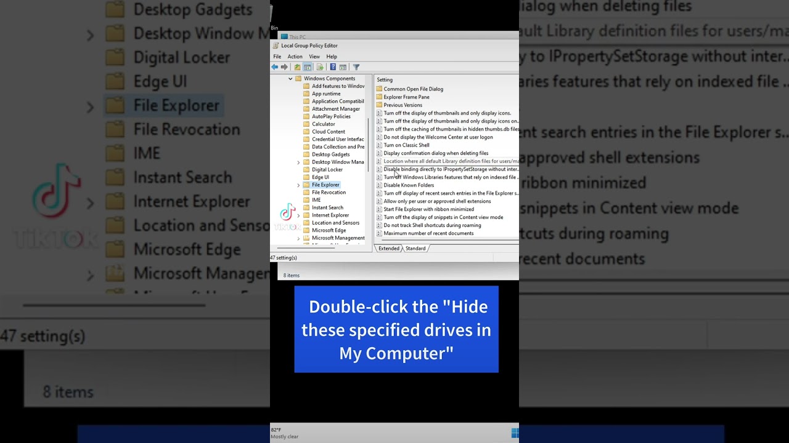Viewport: 789px width, 443px height.
Task: Open Help via the blue question-mark icon
Action: click(333, 67)
